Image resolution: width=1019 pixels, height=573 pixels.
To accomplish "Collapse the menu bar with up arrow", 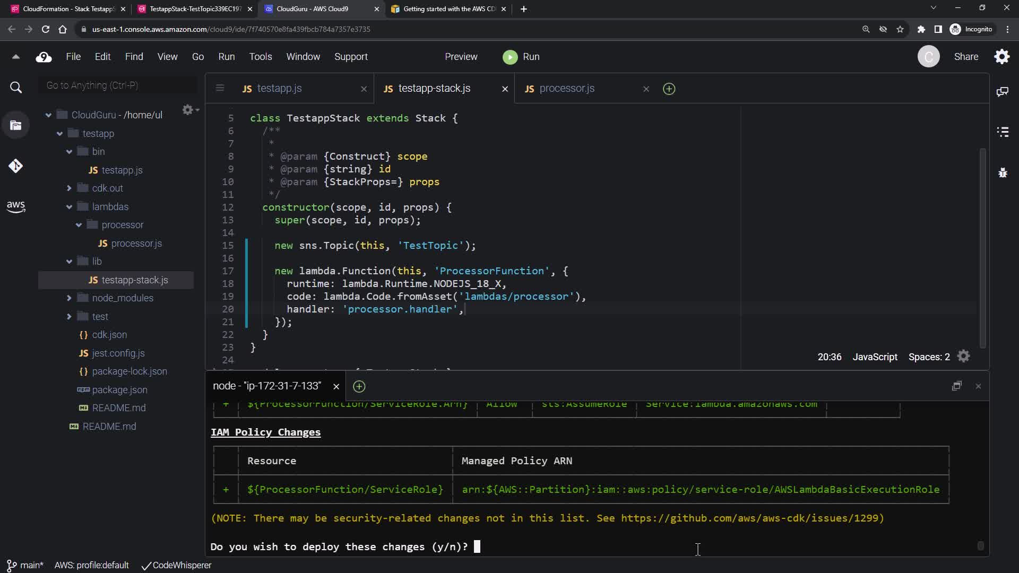I will coord(15,57).
